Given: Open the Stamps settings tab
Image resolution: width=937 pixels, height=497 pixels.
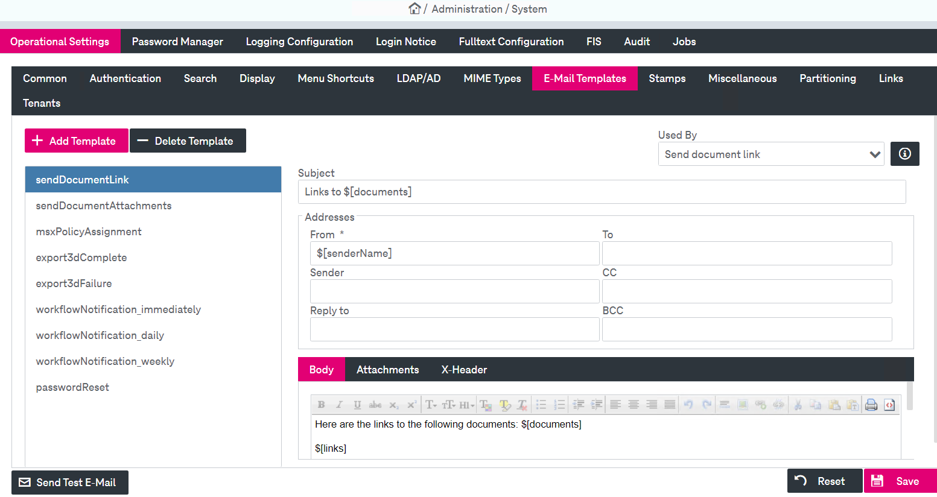Looking at the screenshot, I should click(667, 78).
